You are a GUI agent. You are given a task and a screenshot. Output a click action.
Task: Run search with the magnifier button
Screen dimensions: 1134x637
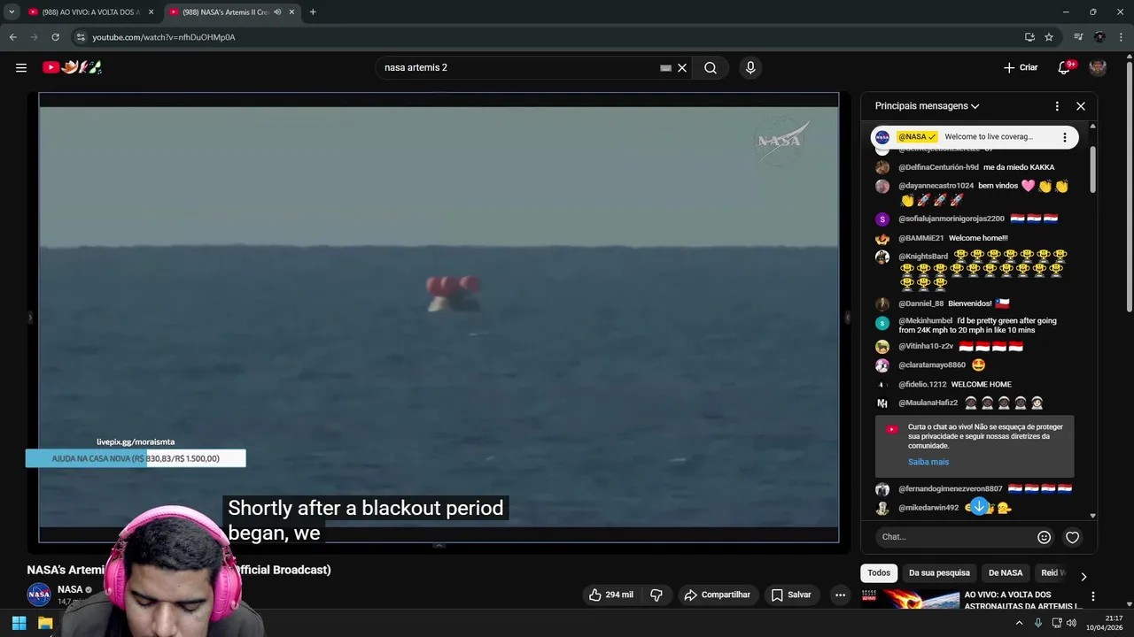coord(711,67)
